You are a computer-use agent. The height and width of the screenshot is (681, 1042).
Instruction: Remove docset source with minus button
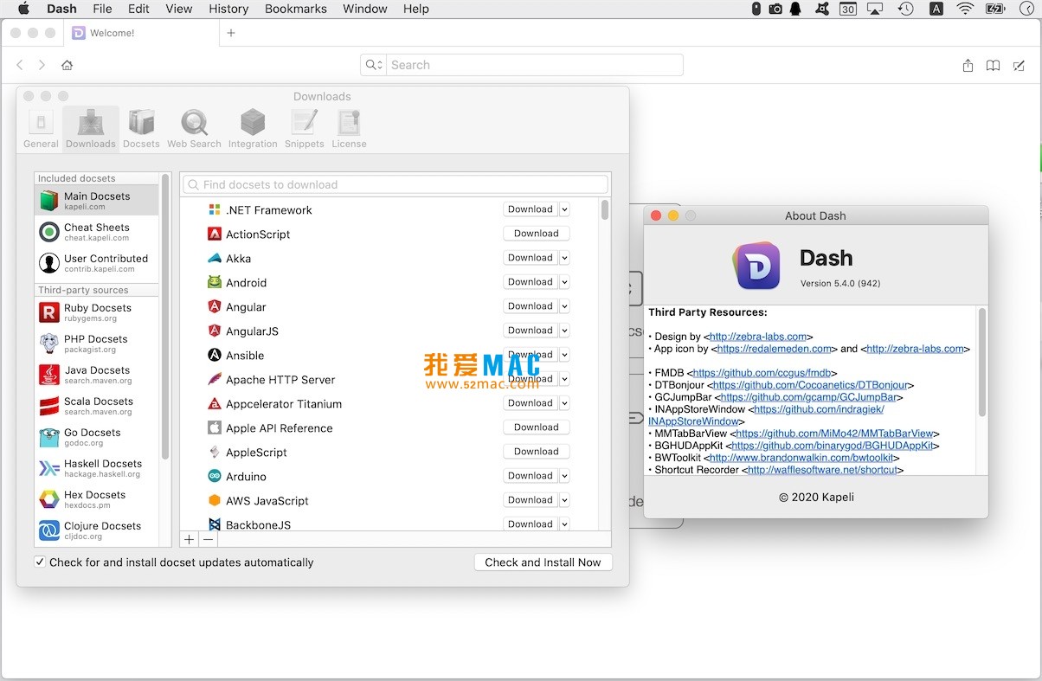coord(208,539)
